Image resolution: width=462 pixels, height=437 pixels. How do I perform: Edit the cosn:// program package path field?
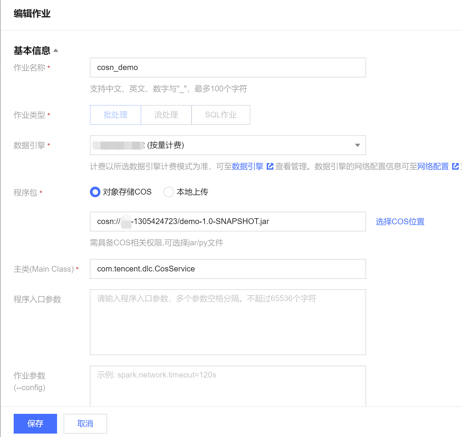coord(228,221)
